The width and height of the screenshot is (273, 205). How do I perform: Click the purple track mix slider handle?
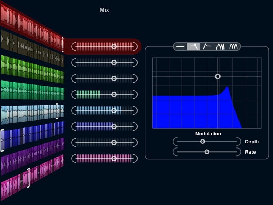click(114, 142)
